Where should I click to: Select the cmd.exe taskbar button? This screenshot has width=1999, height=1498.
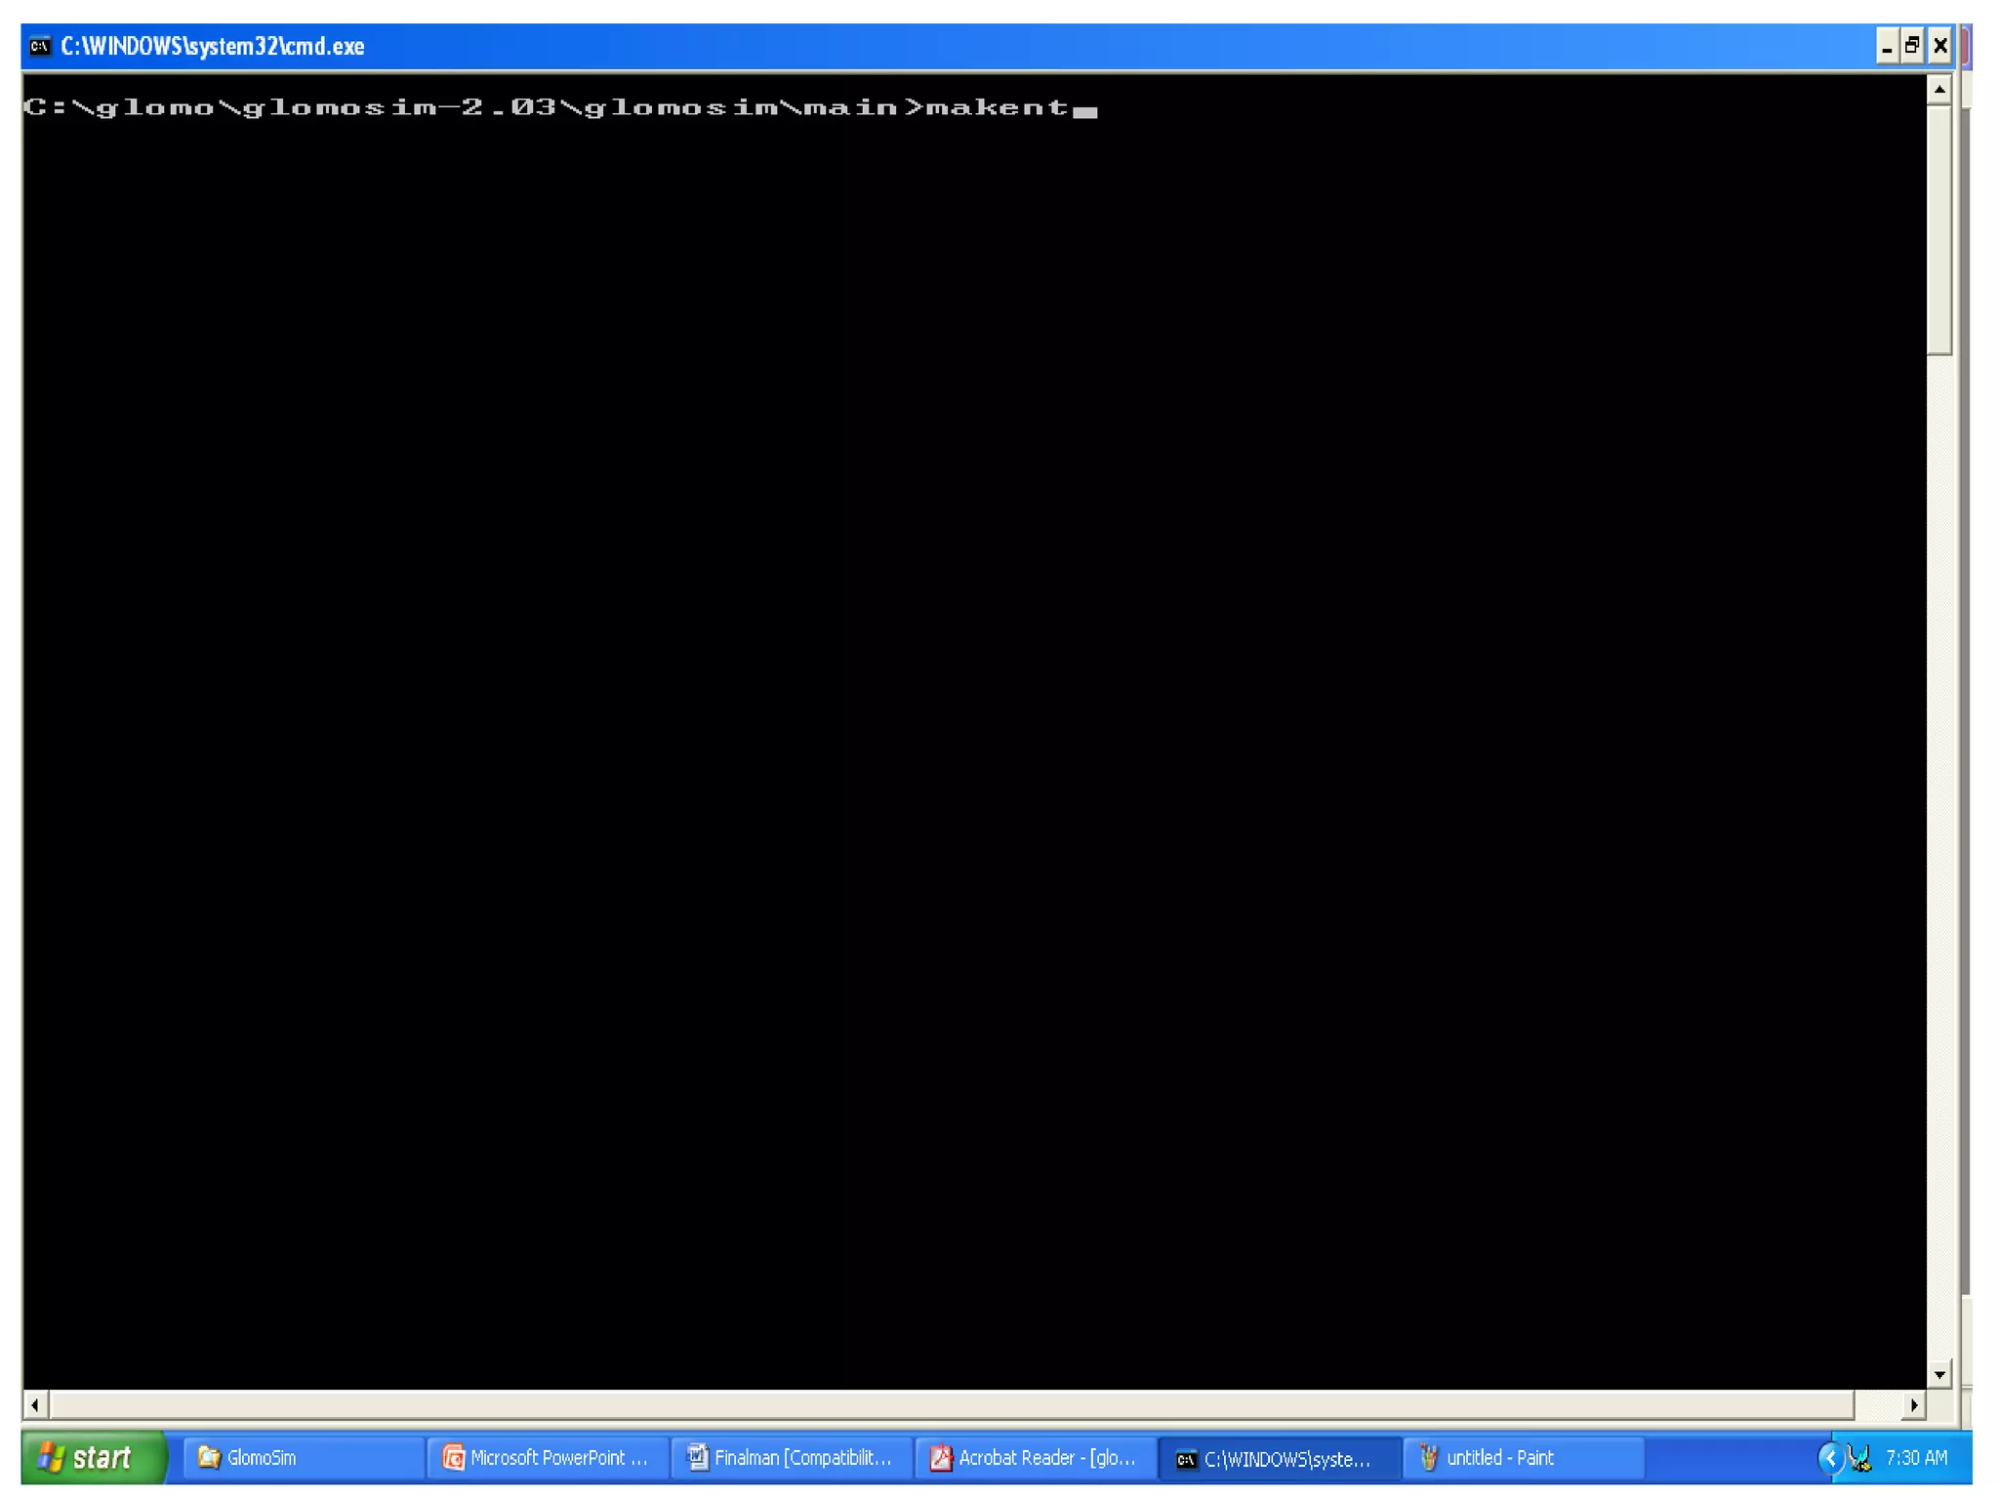[x=1278, y=1458]
